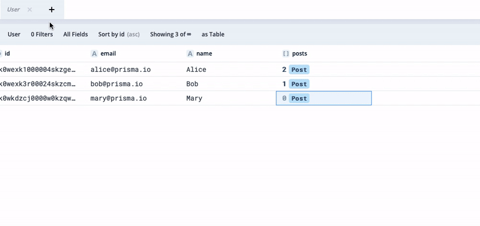Select the id cell in Bob's row
This screenshot has height=226, width=480.
pyautogui.click(x=43, y=84)
